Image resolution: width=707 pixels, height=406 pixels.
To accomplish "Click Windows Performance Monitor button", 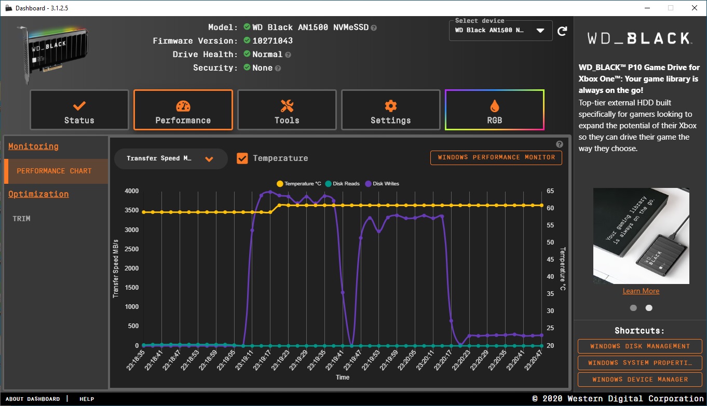I will click(x=496, y=158).
